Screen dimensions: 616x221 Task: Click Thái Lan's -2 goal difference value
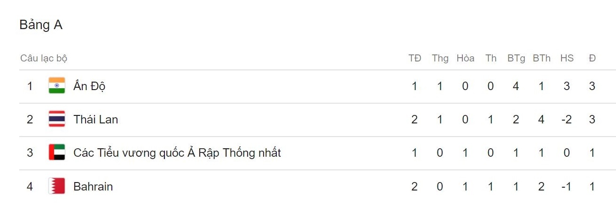(x=567, y=120)
